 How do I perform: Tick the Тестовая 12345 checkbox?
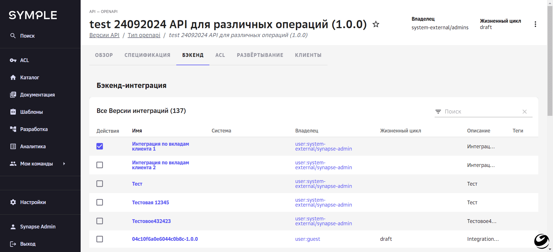[x=100, y=202]
